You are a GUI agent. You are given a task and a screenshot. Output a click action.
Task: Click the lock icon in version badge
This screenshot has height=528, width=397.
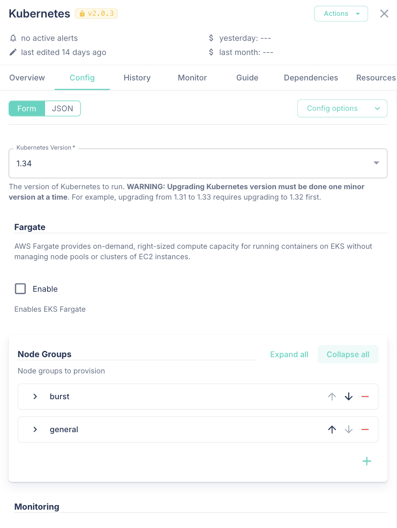tap(81, 13)
